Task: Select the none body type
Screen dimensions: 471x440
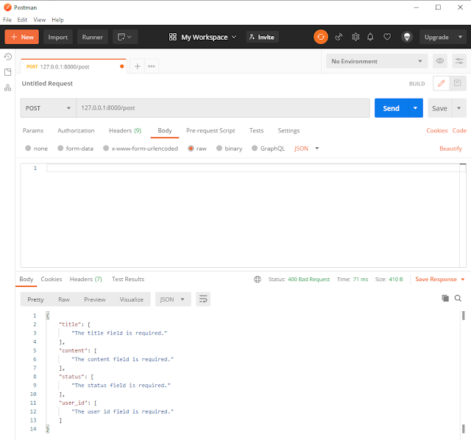Action: 28,149
